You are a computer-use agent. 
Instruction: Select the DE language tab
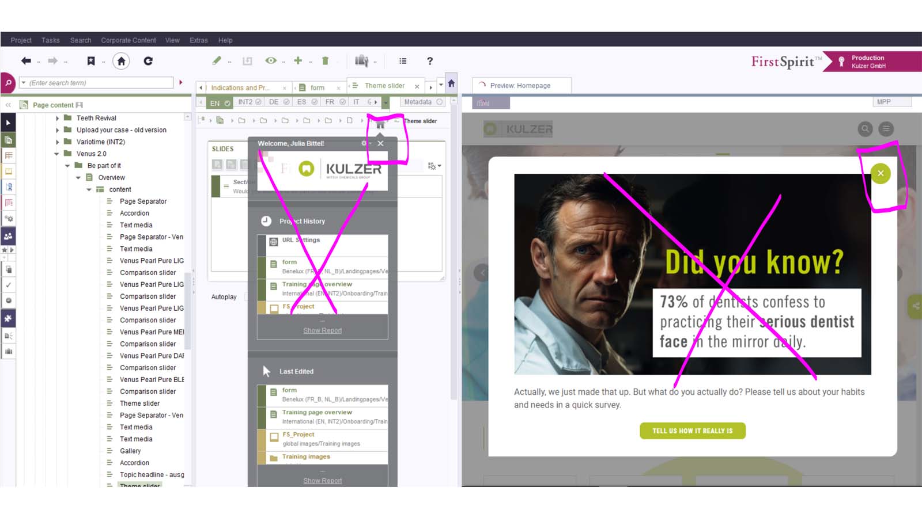tap(274, 102)
